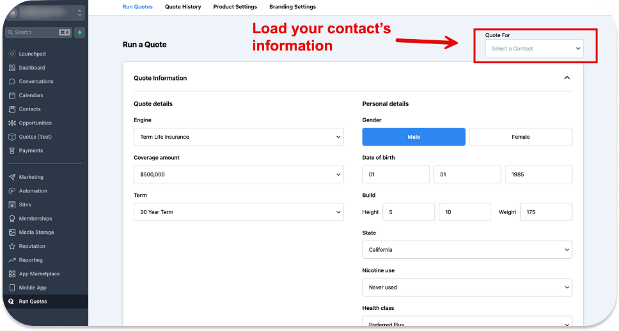Image resolution: width=619 pixels, height=331 pixels.
Task: Open the Nicotine use dropdown
Action: pyautogui.click(x=467, y=287)
